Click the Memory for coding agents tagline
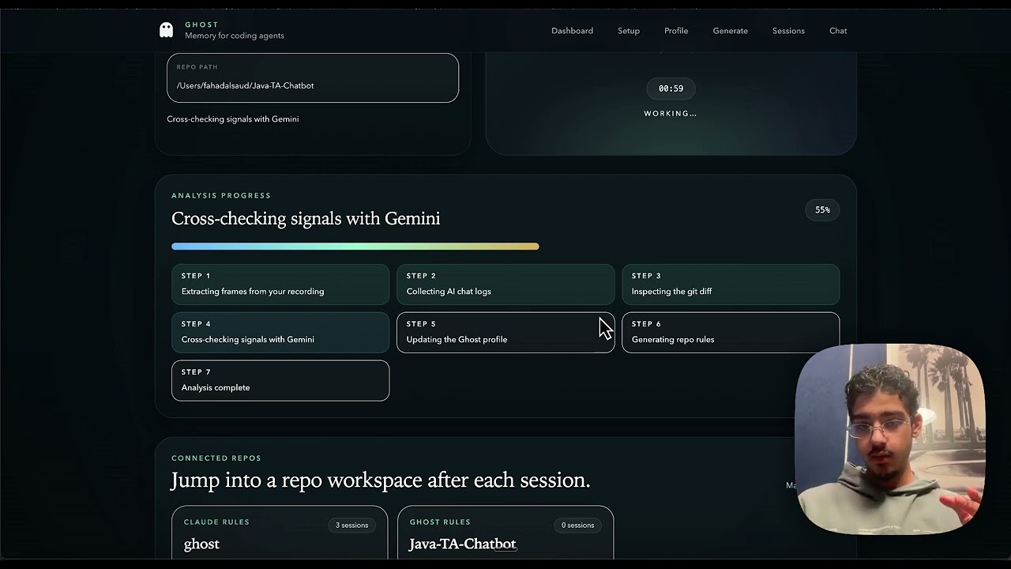1011x569 pixels. [235, 36]
